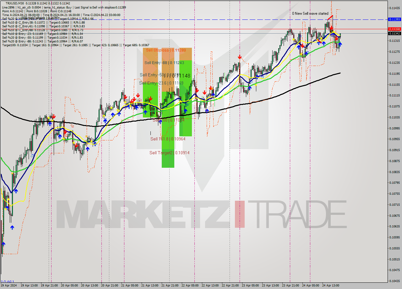This screenshot has height=289, width=402.
Task: Click the '24 Apr 05:00' time axis label
Action: click(x=310, y=286)
